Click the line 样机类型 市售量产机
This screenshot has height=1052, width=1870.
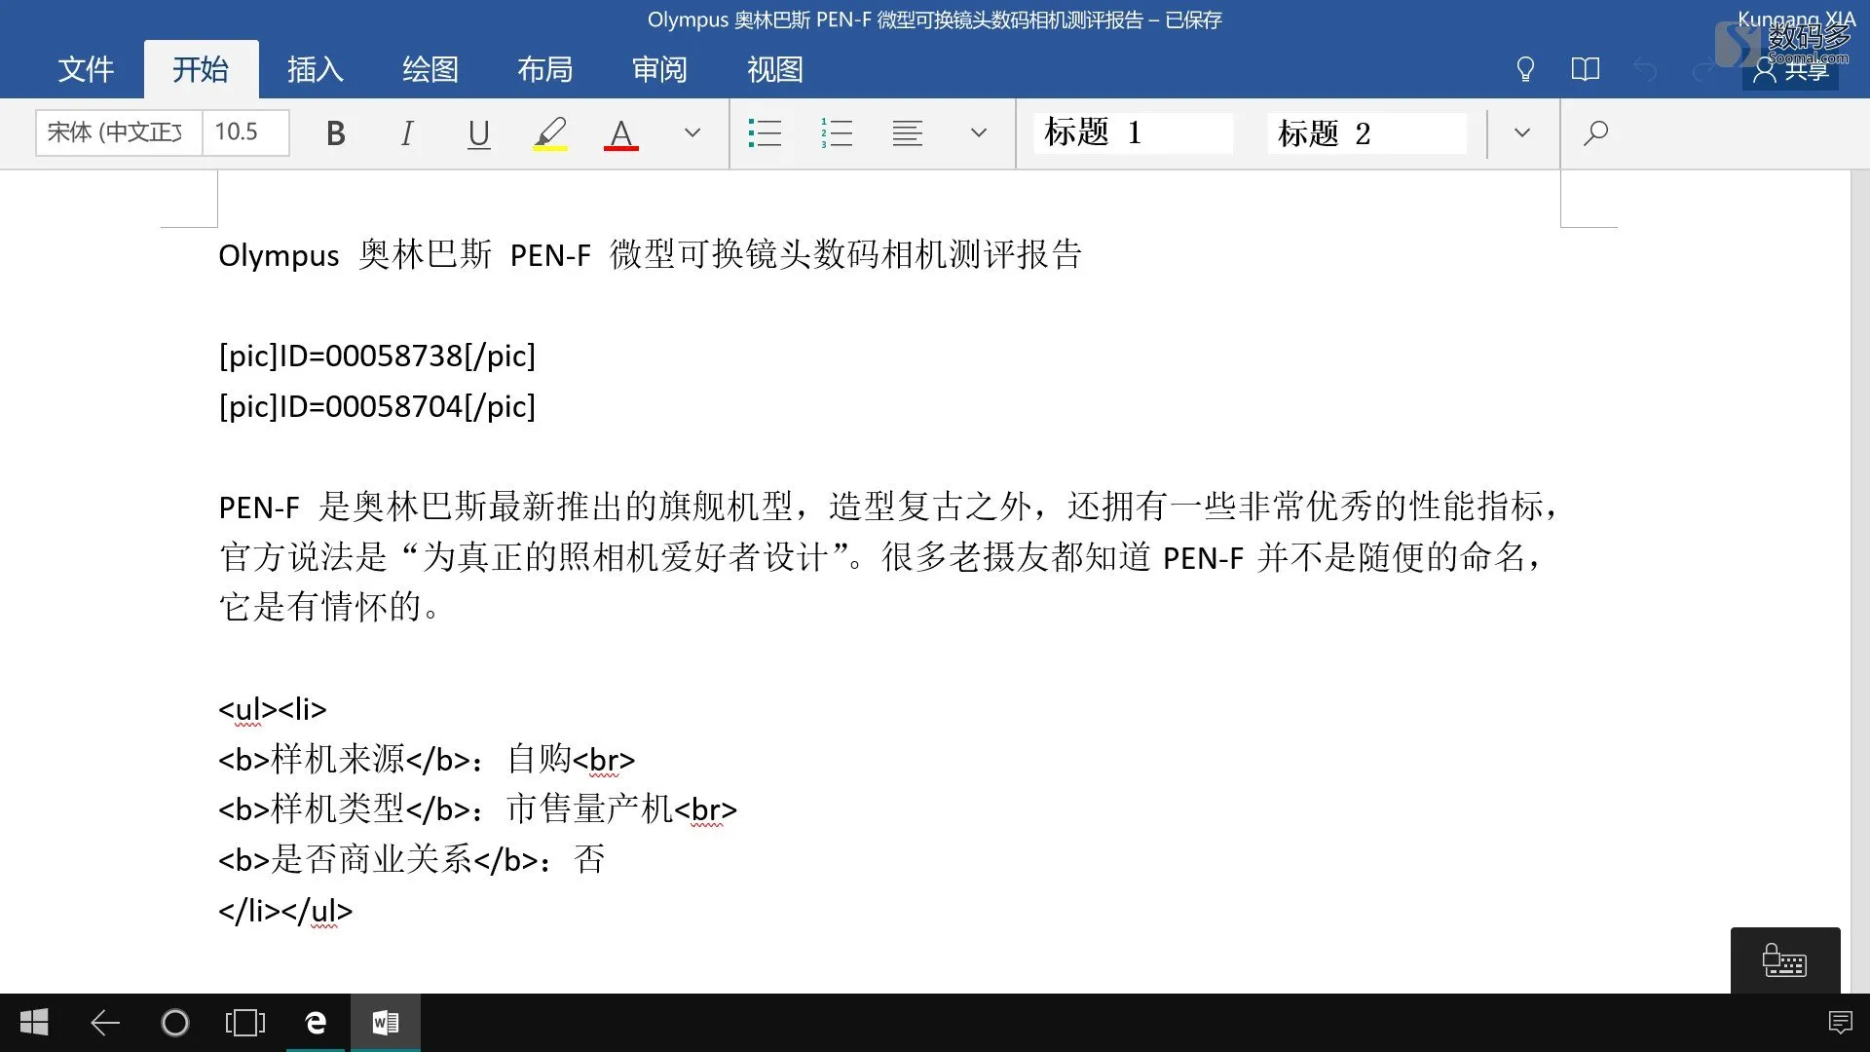477,809
